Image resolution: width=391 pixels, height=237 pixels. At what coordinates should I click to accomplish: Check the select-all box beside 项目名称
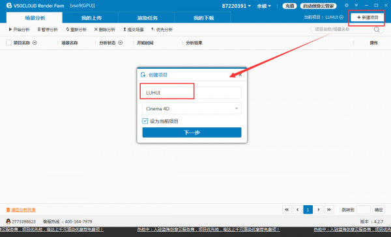click(x=8, y=43)
